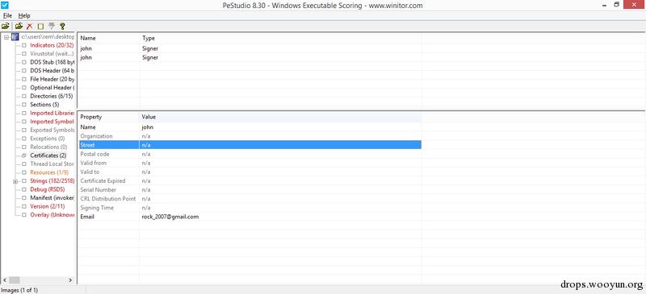Select the highlighted Street property row
The height and width of the screenshot is (294, 646).
[x=250, y=145]
